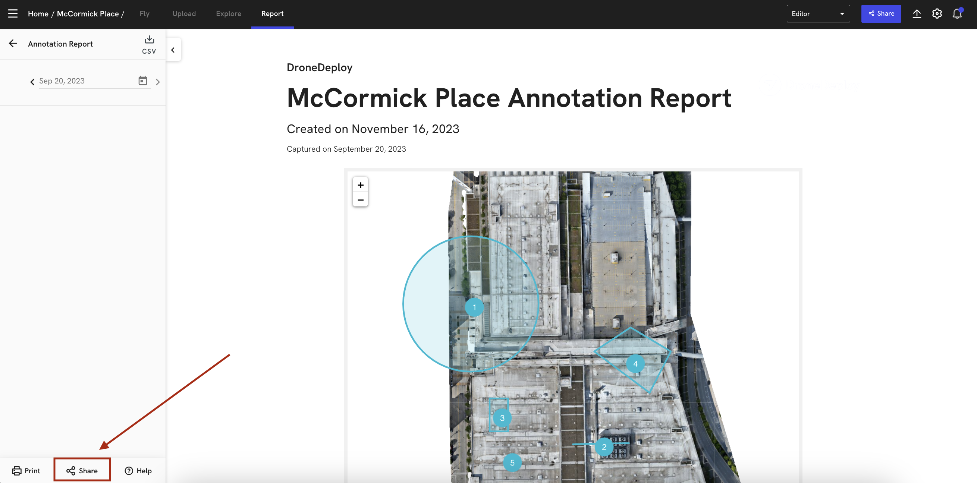
Task: Go to next capture date
Action: [158, 82]
